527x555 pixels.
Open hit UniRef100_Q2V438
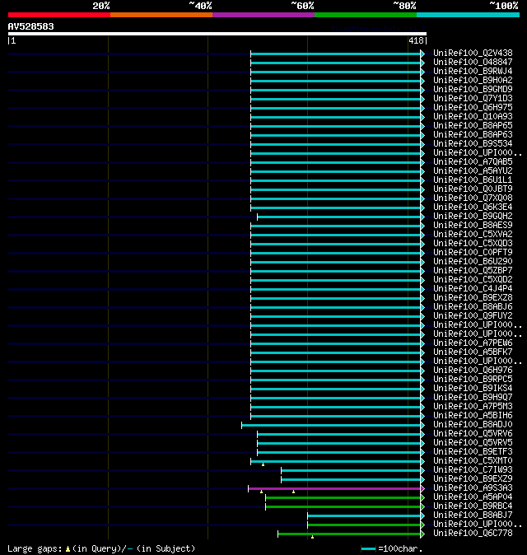pyautogui.click(x=473, y=53)
